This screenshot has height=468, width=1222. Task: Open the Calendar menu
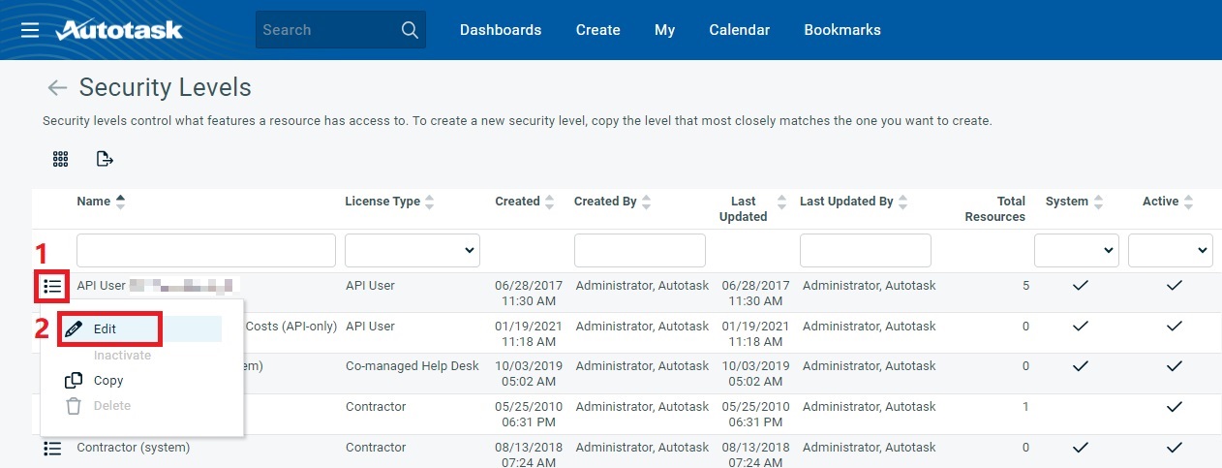(x=739, y=30)
